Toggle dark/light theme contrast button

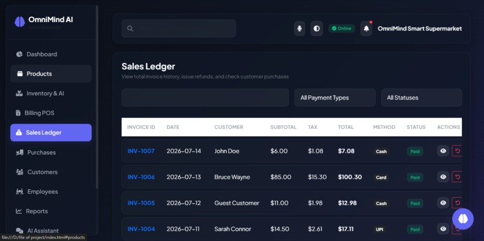tap(316, 29)
